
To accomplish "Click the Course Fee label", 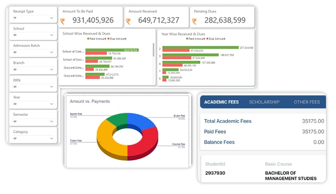I will click(x=178, y=144).
